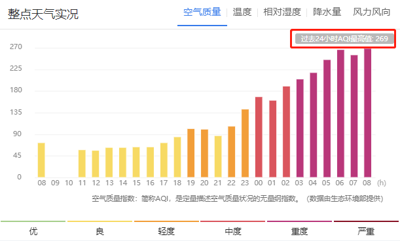Select the yellow bar above hour 12

(x=96, y=164)
